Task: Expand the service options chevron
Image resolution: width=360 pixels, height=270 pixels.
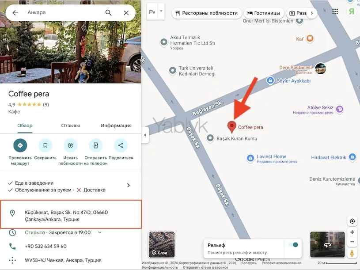Action: 129,185
